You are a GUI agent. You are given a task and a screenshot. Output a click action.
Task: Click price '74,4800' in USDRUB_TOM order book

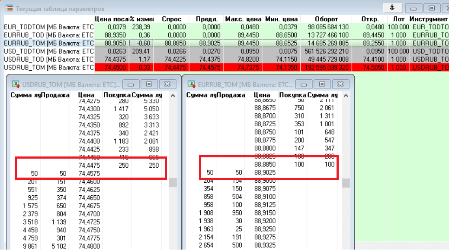90,246
